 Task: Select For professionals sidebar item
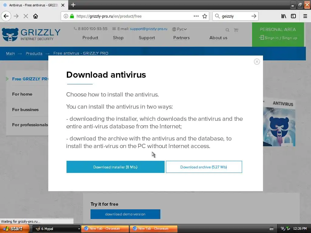point(30,125)
